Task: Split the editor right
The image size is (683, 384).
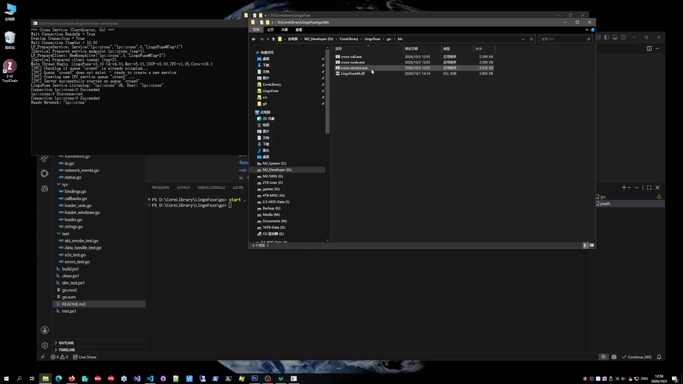Action: pos(649,48)
